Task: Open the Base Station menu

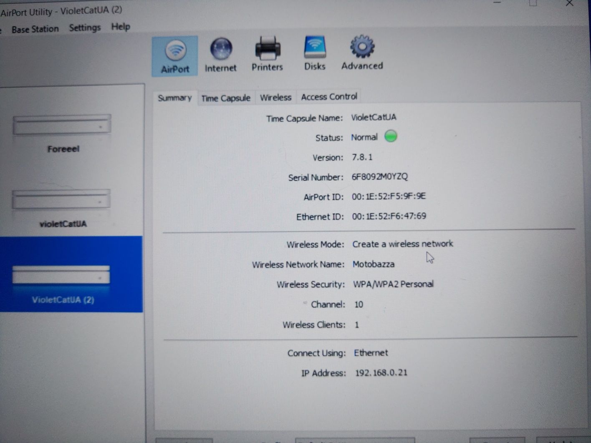Action: point(35,29)
